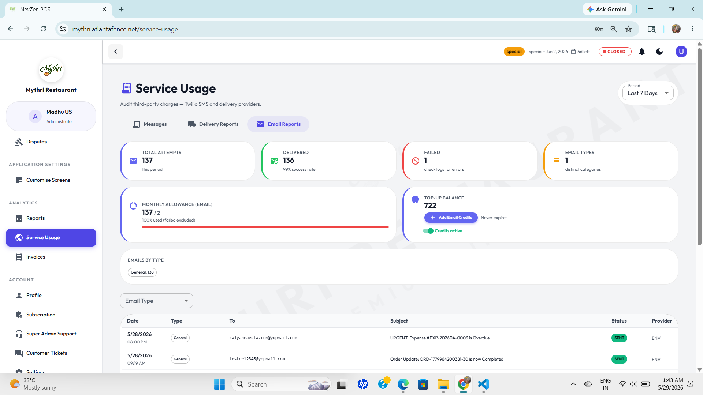Click the Mythri Restaurant logo
The width and height of the screenshot is (703, 395).
click(51, 69)
